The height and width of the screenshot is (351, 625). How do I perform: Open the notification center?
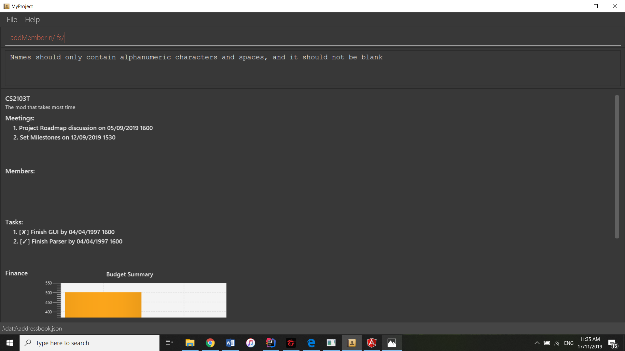(612, 343)
